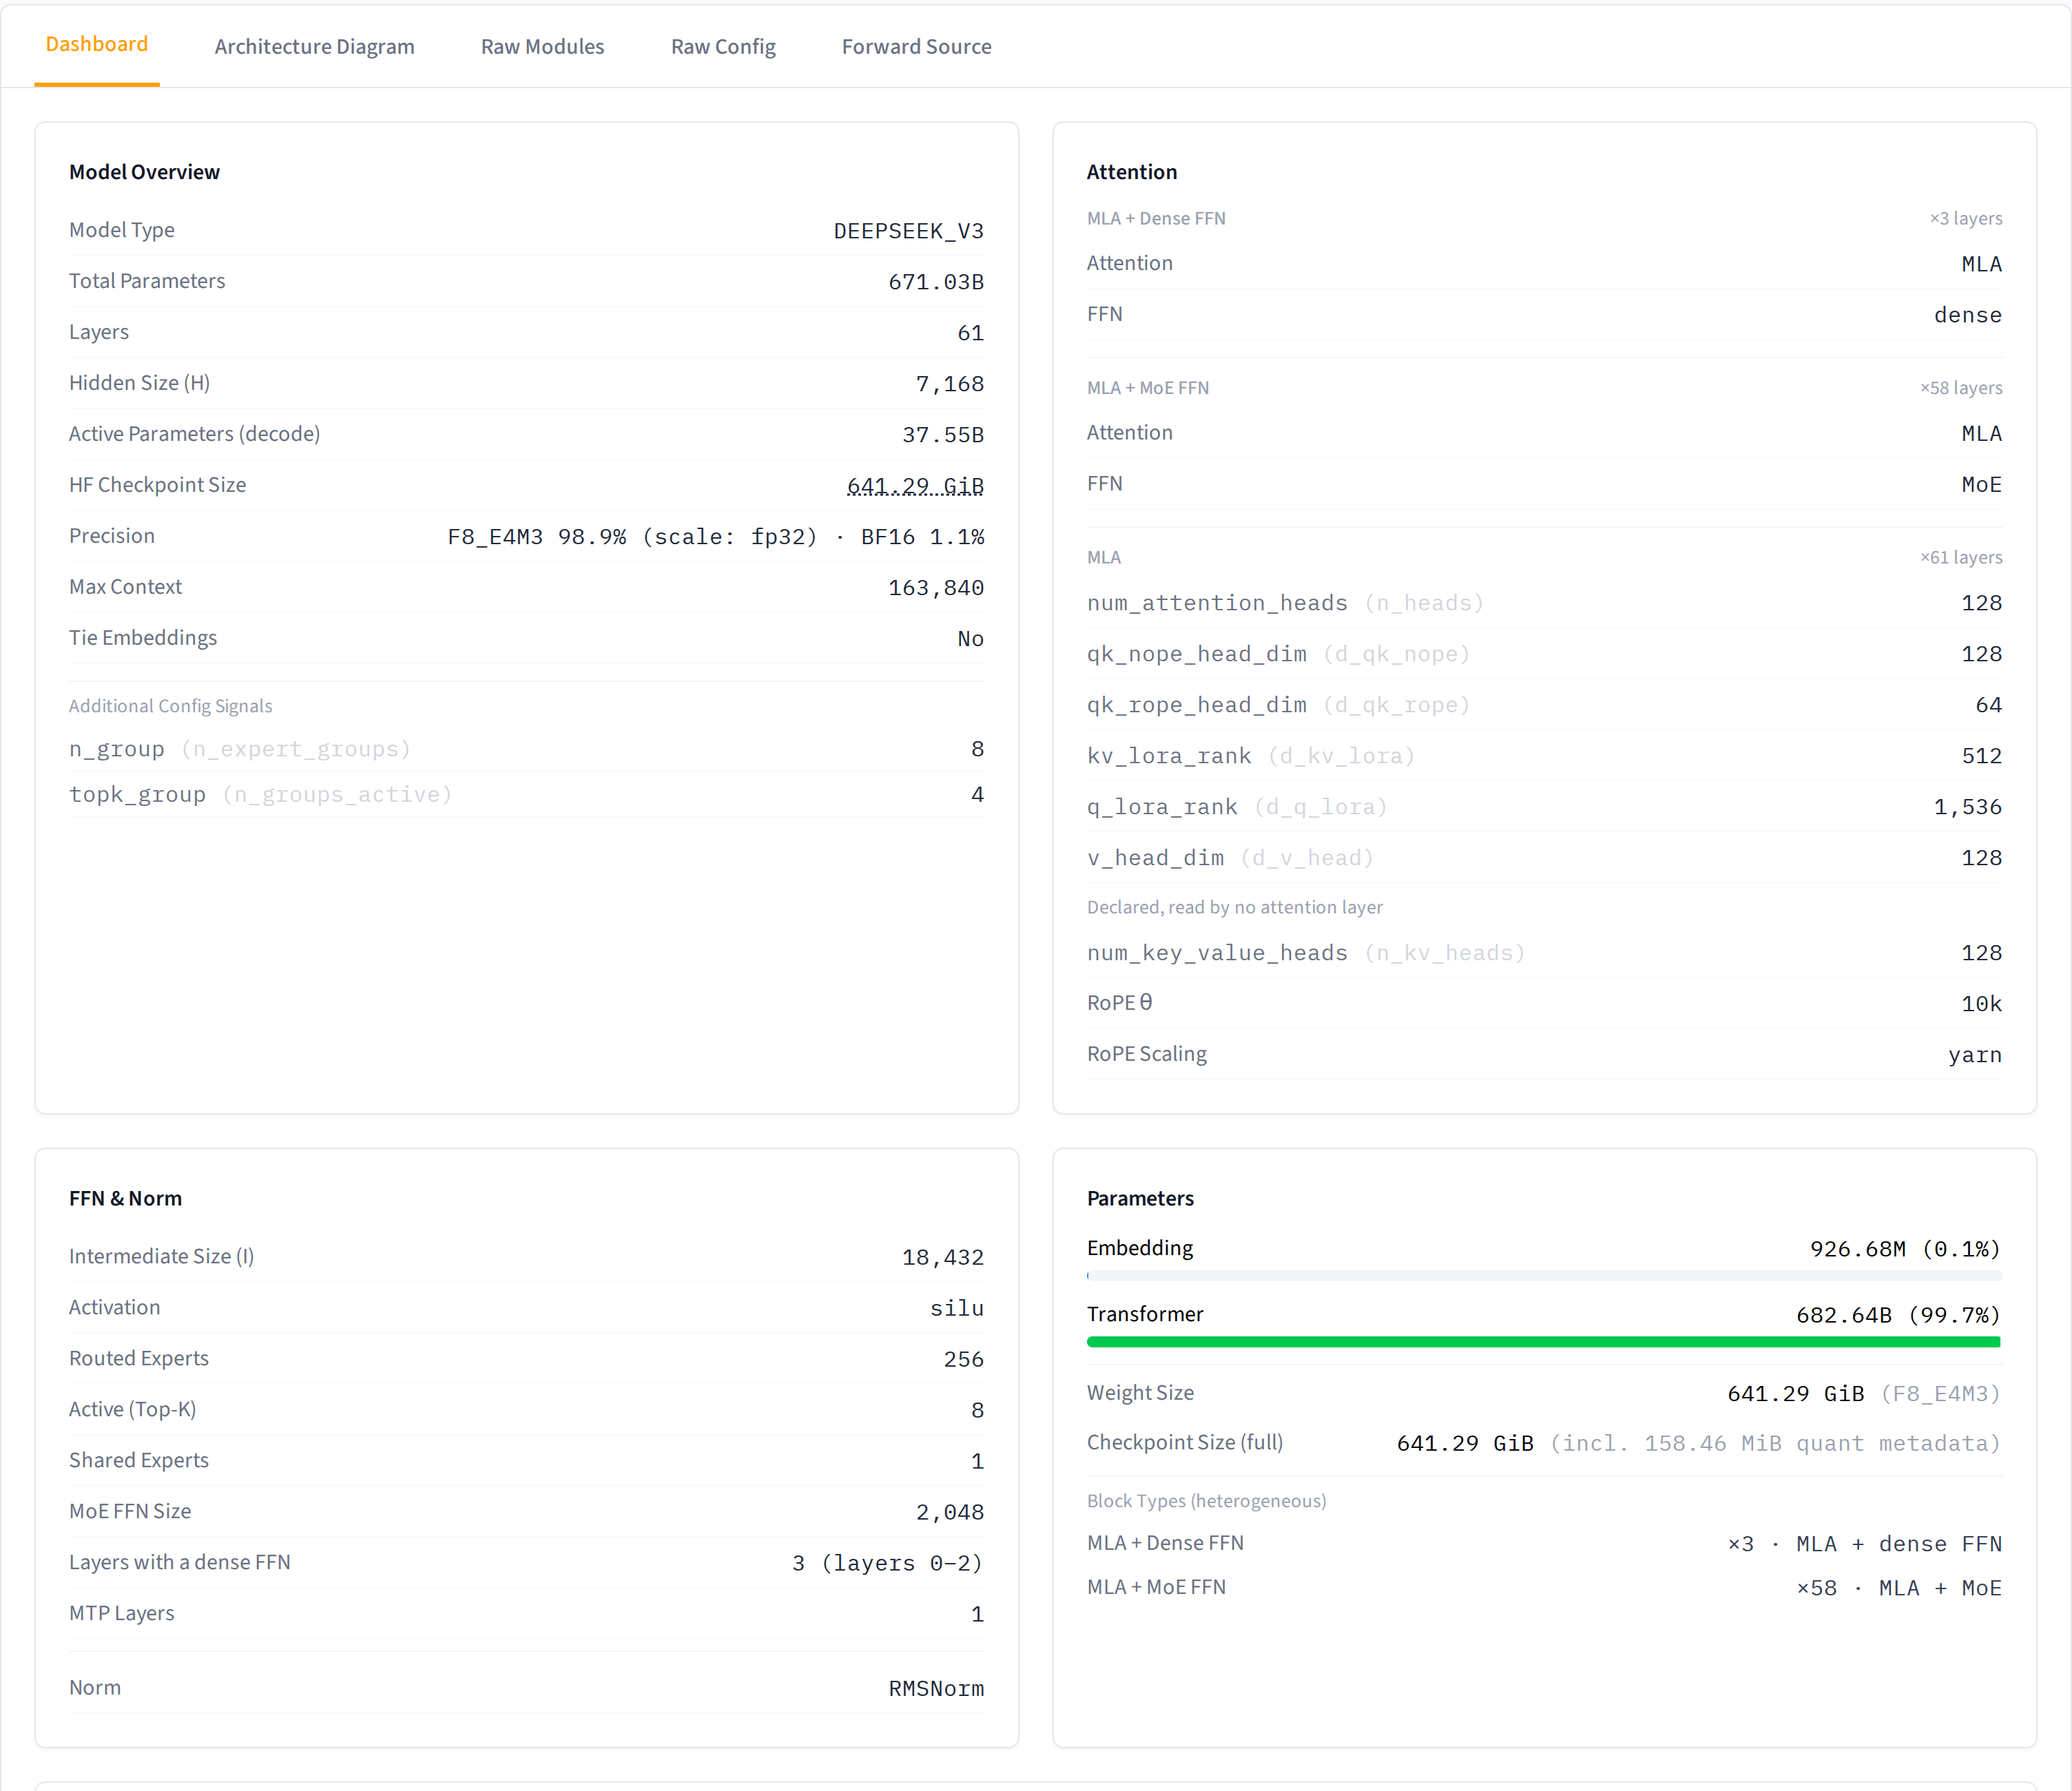Select the MoE FFN value in Attention card
Screen dimensions: 2072x1791
[x=1981, y=485]
